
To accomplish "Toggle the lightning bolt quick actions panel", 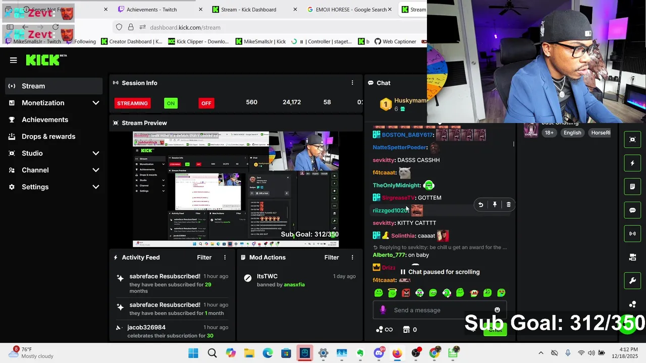I will pos(632,163).
